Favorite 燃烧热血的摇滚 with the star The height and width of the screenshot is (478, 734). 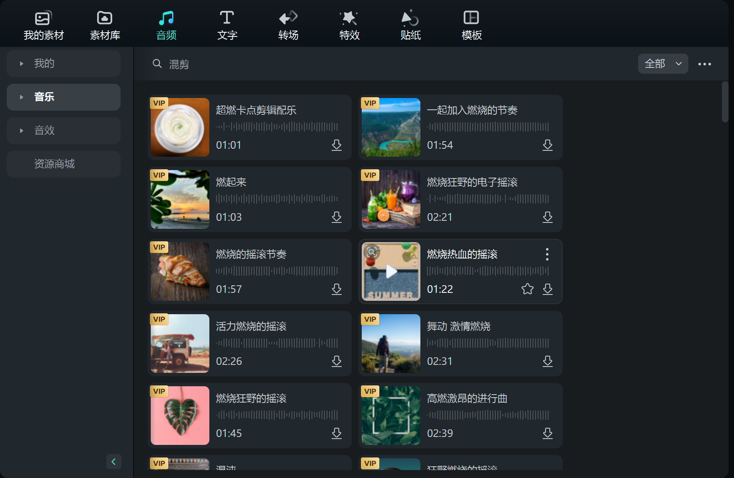528,289
